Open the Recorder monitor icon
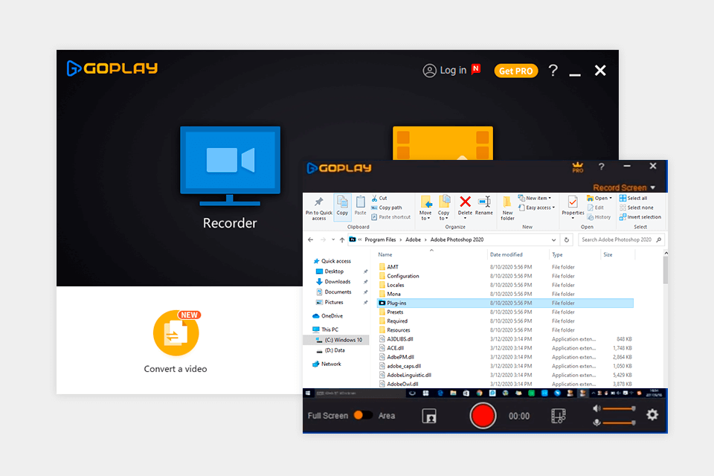This screenshot has width=714, height=476. click(230, 167)
